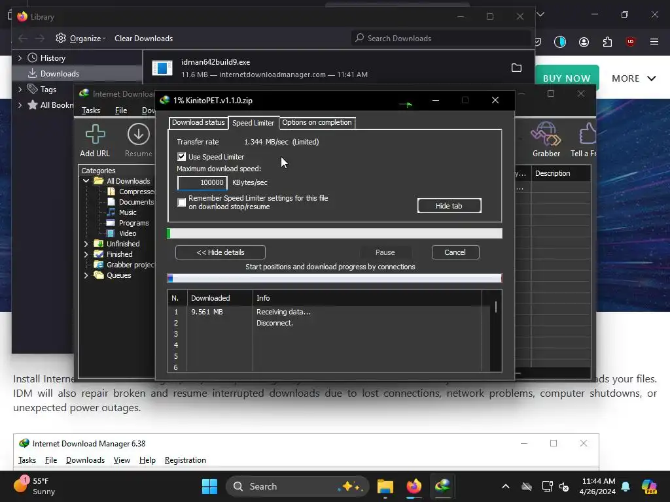Click the Internet Download Manager taskbar icon
This screenshot has height=502, width=670.
coord(442,486)
